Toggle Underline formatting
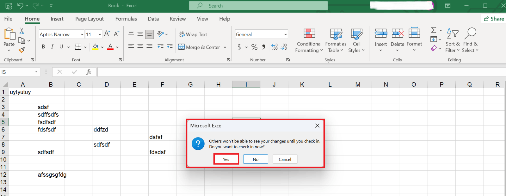506x196 pixels. [61, 47]
